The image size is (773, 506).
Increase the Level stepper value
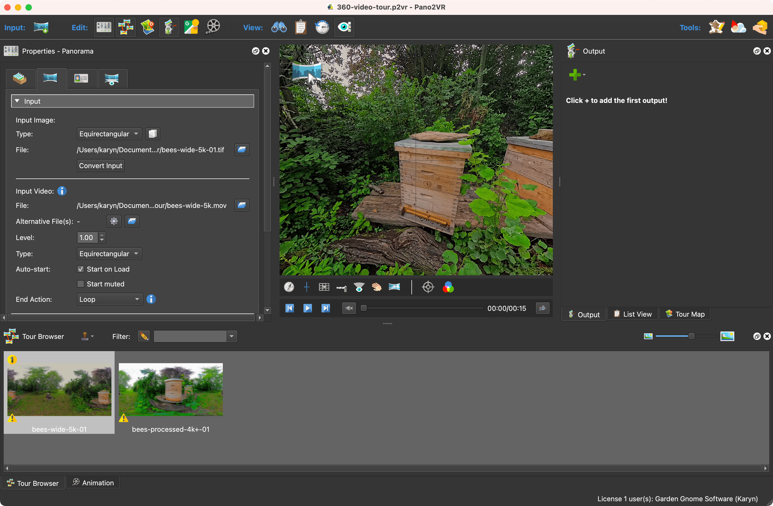click(x=102, y=235)
